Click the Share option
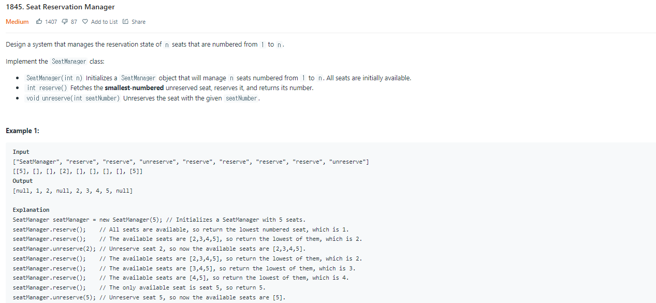Viewport: 656px width, 303px height. click(138, 22)
